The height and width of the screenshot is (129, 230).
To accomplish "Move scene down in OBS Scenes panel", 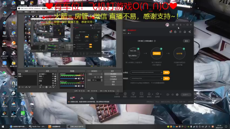I will coord(30,87).
